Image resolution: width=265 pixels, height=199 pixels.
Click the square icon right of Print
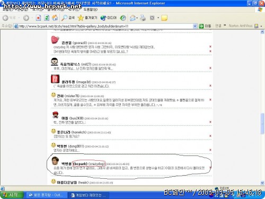point(152,18)
